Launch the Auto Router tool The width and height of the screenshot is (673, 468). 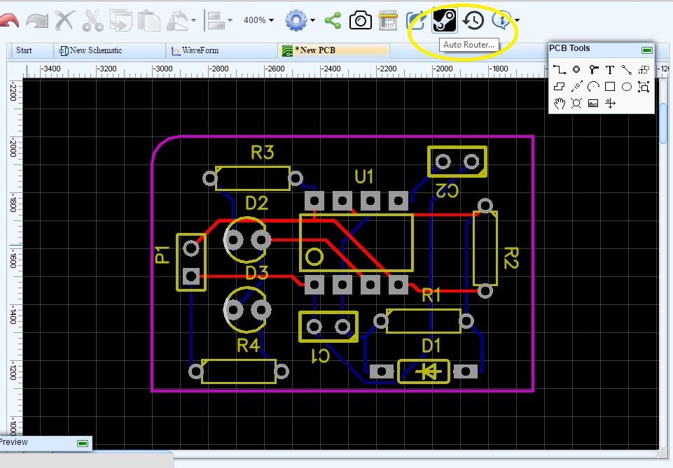tap(444, 20)
